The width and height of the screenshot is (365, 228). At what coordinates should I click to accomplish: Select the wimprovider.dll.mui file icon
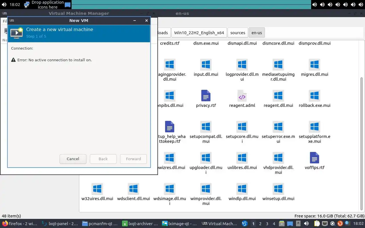(206, 189)
